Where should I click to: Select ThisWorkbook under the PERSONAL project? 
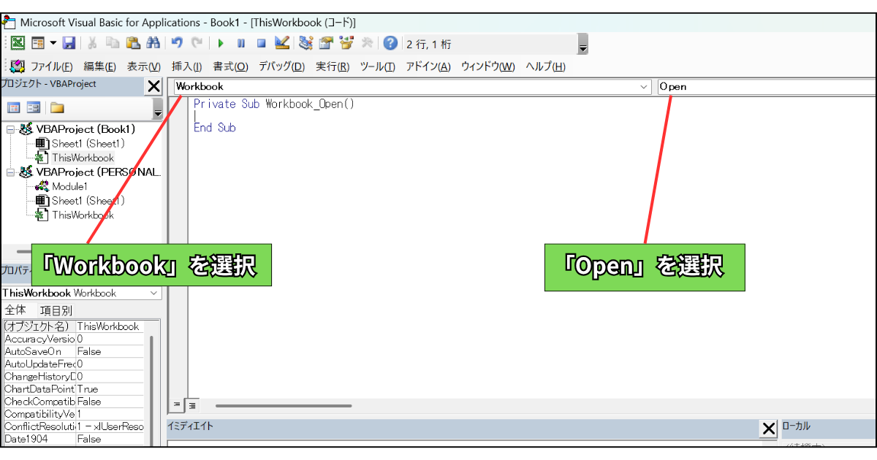point(83,215)
